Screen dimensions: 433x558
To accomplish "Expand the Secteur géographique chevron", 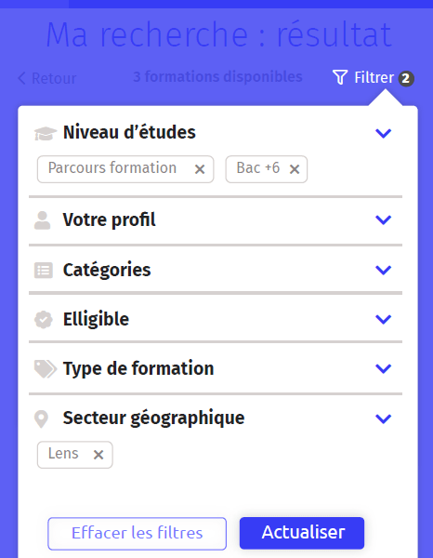I will (x=383, y=418).
